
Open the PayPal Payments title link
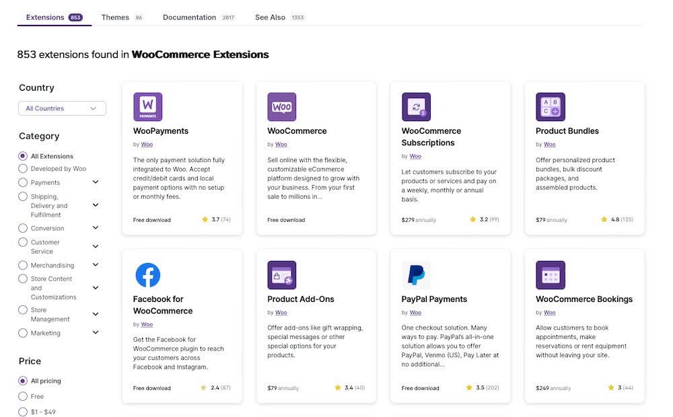434,299
